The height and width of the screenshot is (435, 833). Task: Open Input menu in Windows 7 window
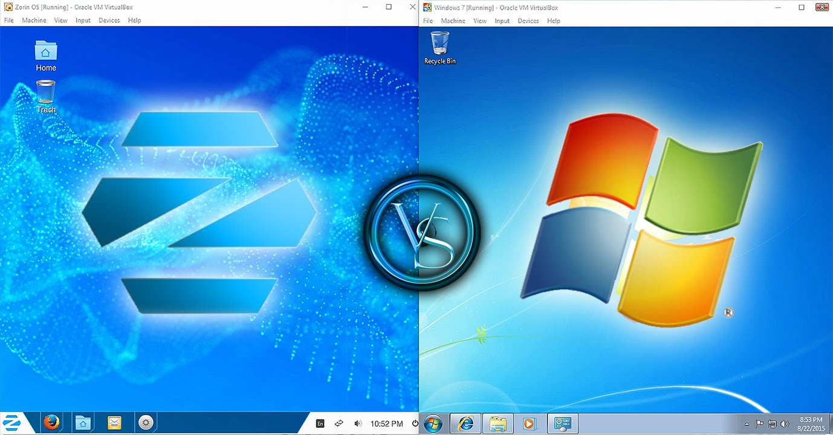click(502, 21)
